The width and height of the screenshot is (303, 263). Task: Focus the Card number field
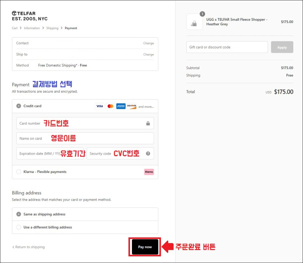pyautogui.click(x=85, y=123)
